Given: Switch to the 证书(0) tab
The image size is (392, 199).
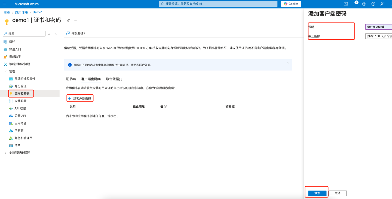Looking at the screenshot, I should coord(71,79).
